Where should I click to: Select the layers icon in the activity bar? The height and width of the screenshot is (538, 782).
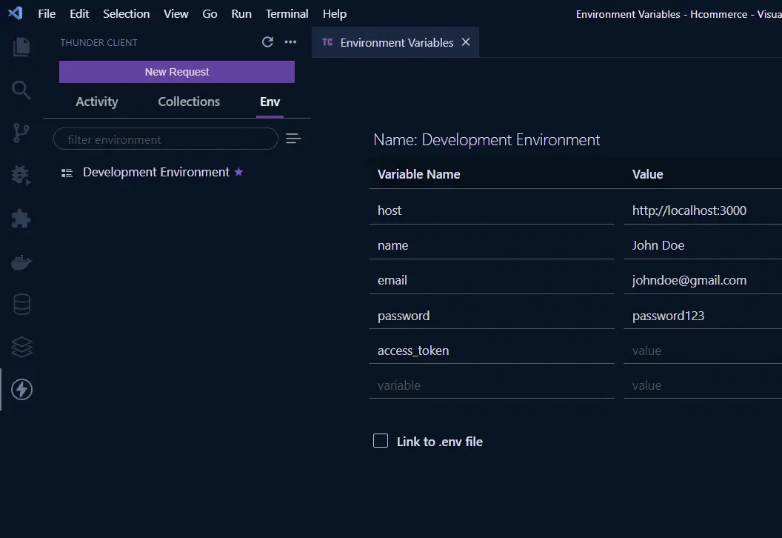[x=21, y=347]
